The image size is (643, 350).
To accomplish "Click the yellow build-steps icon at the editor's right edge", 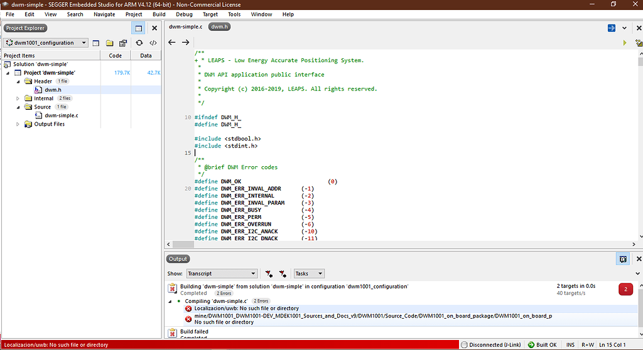I will coord(639,43).
